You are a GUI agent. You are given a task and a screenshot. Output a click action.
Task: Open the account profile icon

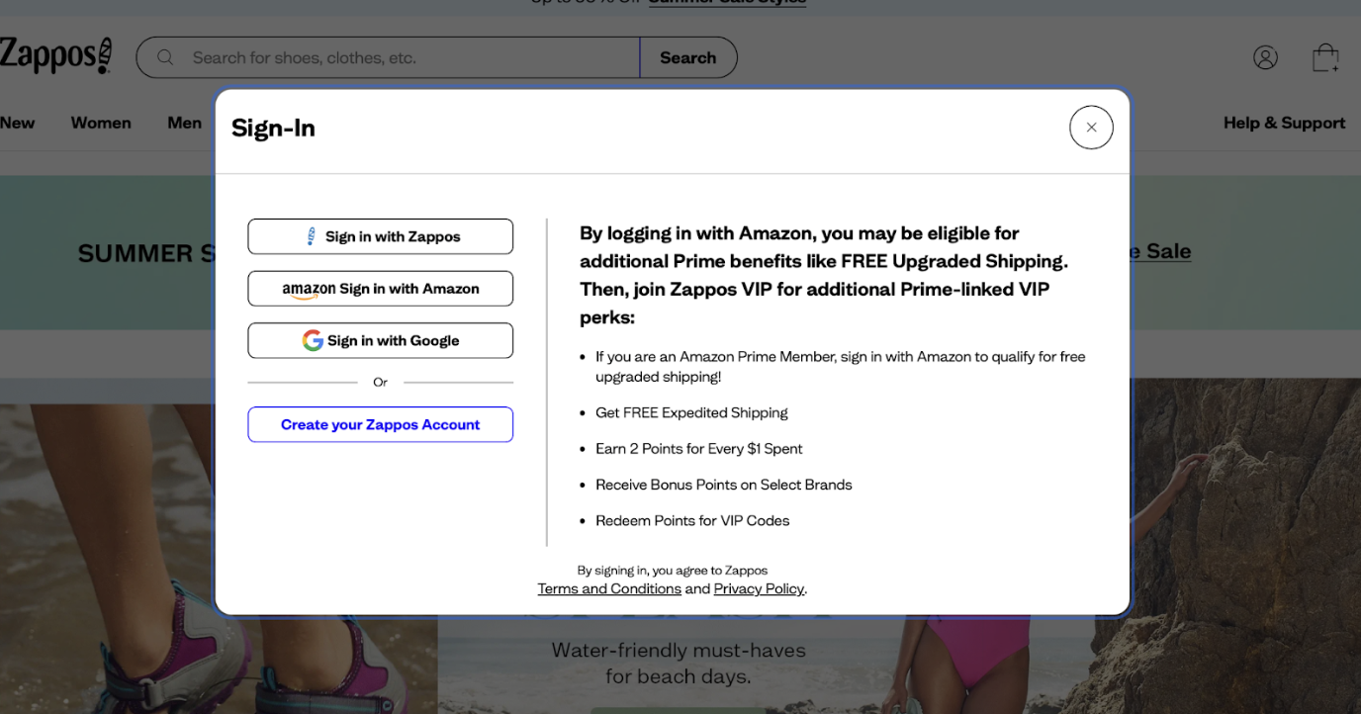[x=1265, y=58]
